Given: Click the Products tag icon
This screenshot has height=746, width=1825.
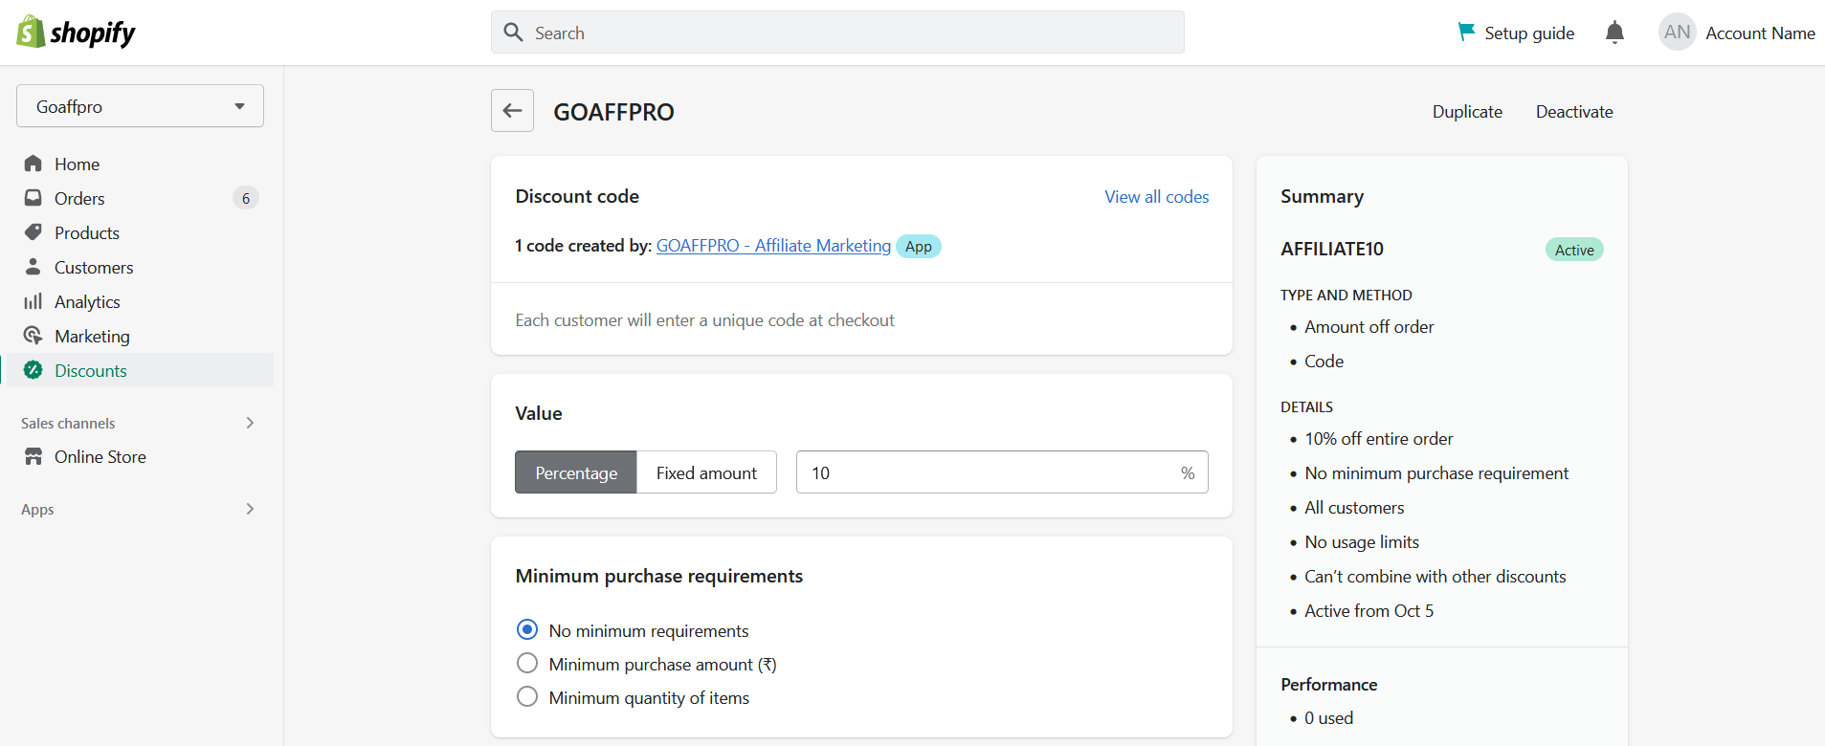Looking at the screenshot, I should click(33, 232).
